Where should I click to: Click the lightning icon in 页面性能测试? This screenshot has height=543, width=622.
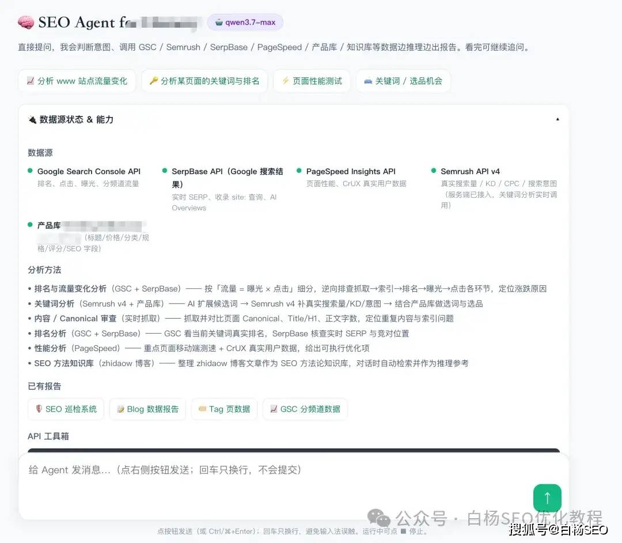pyautogui.click(x=285, y=81)
